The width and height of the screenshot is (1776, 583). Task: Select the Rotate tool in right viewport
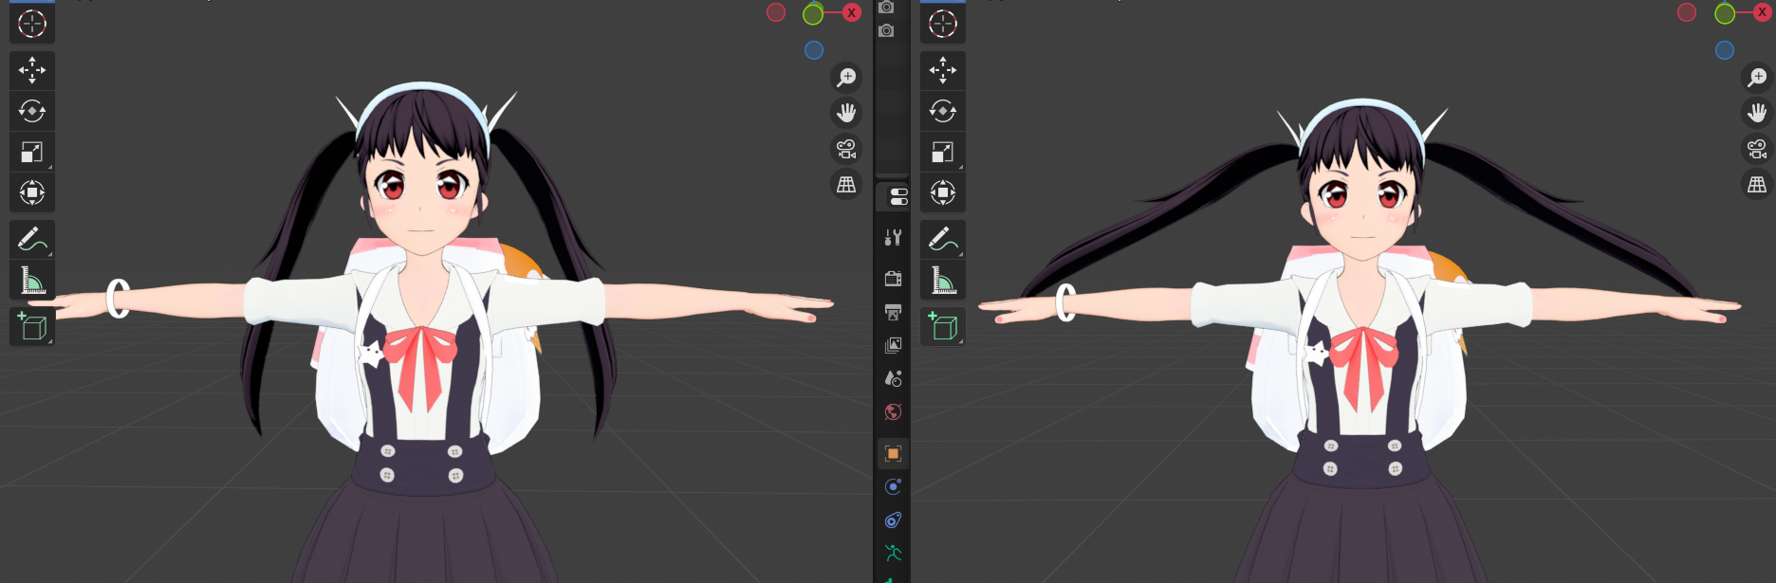click(943, 111)
